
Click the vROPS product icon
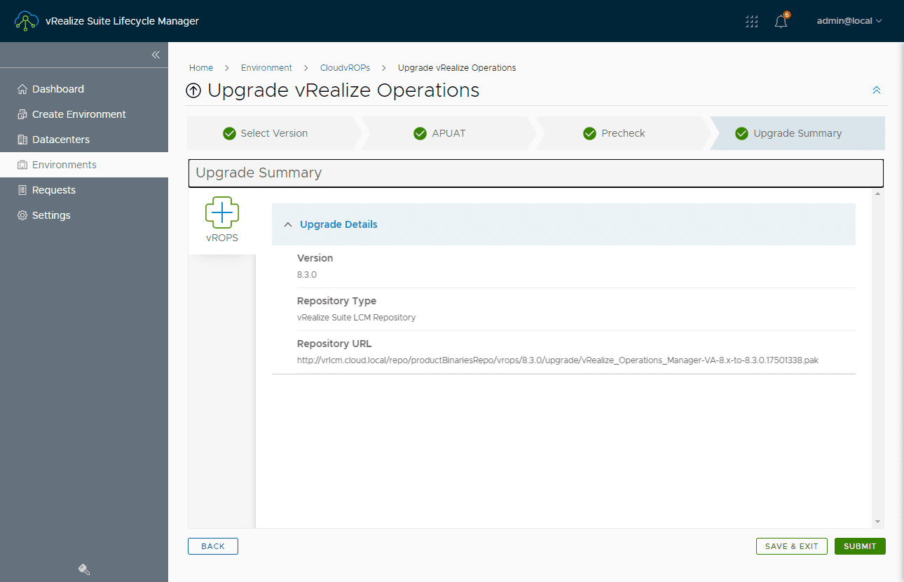click(x=221, y=212)
